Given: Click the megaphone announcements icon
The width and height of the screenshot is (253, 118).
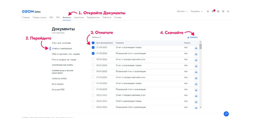Looking at the screenshot, I should [x=228, y=12].
